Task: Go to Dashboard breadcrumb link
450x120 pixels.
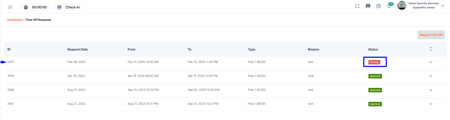Action: (x=15, y=20)
